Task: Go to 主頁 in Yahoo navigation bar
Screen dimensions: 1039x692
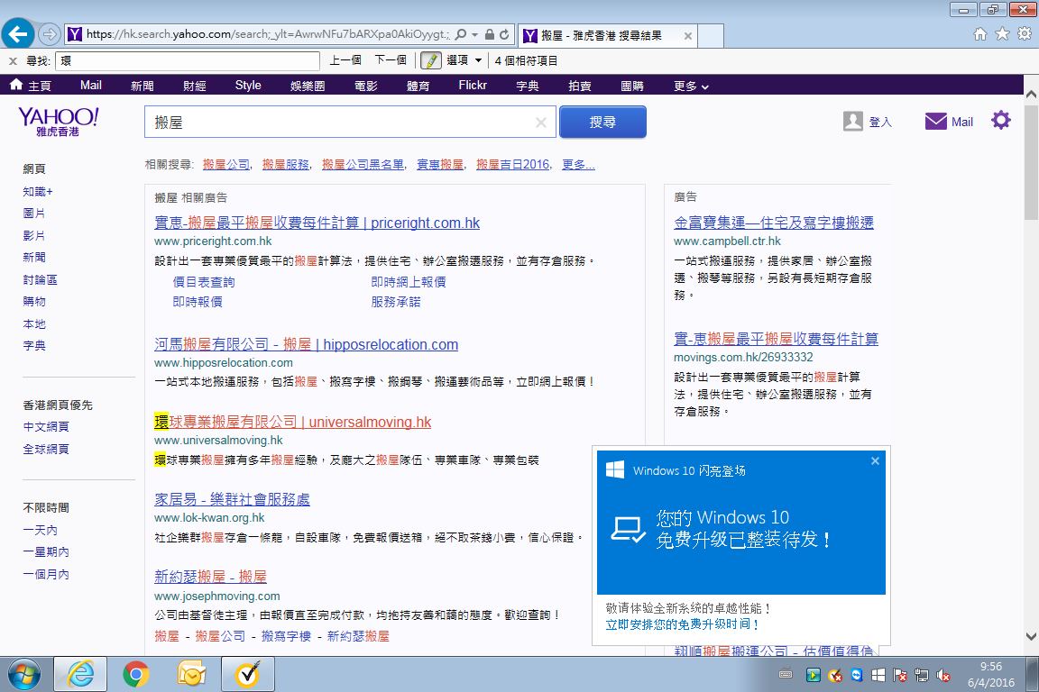Action: point(32,86)
